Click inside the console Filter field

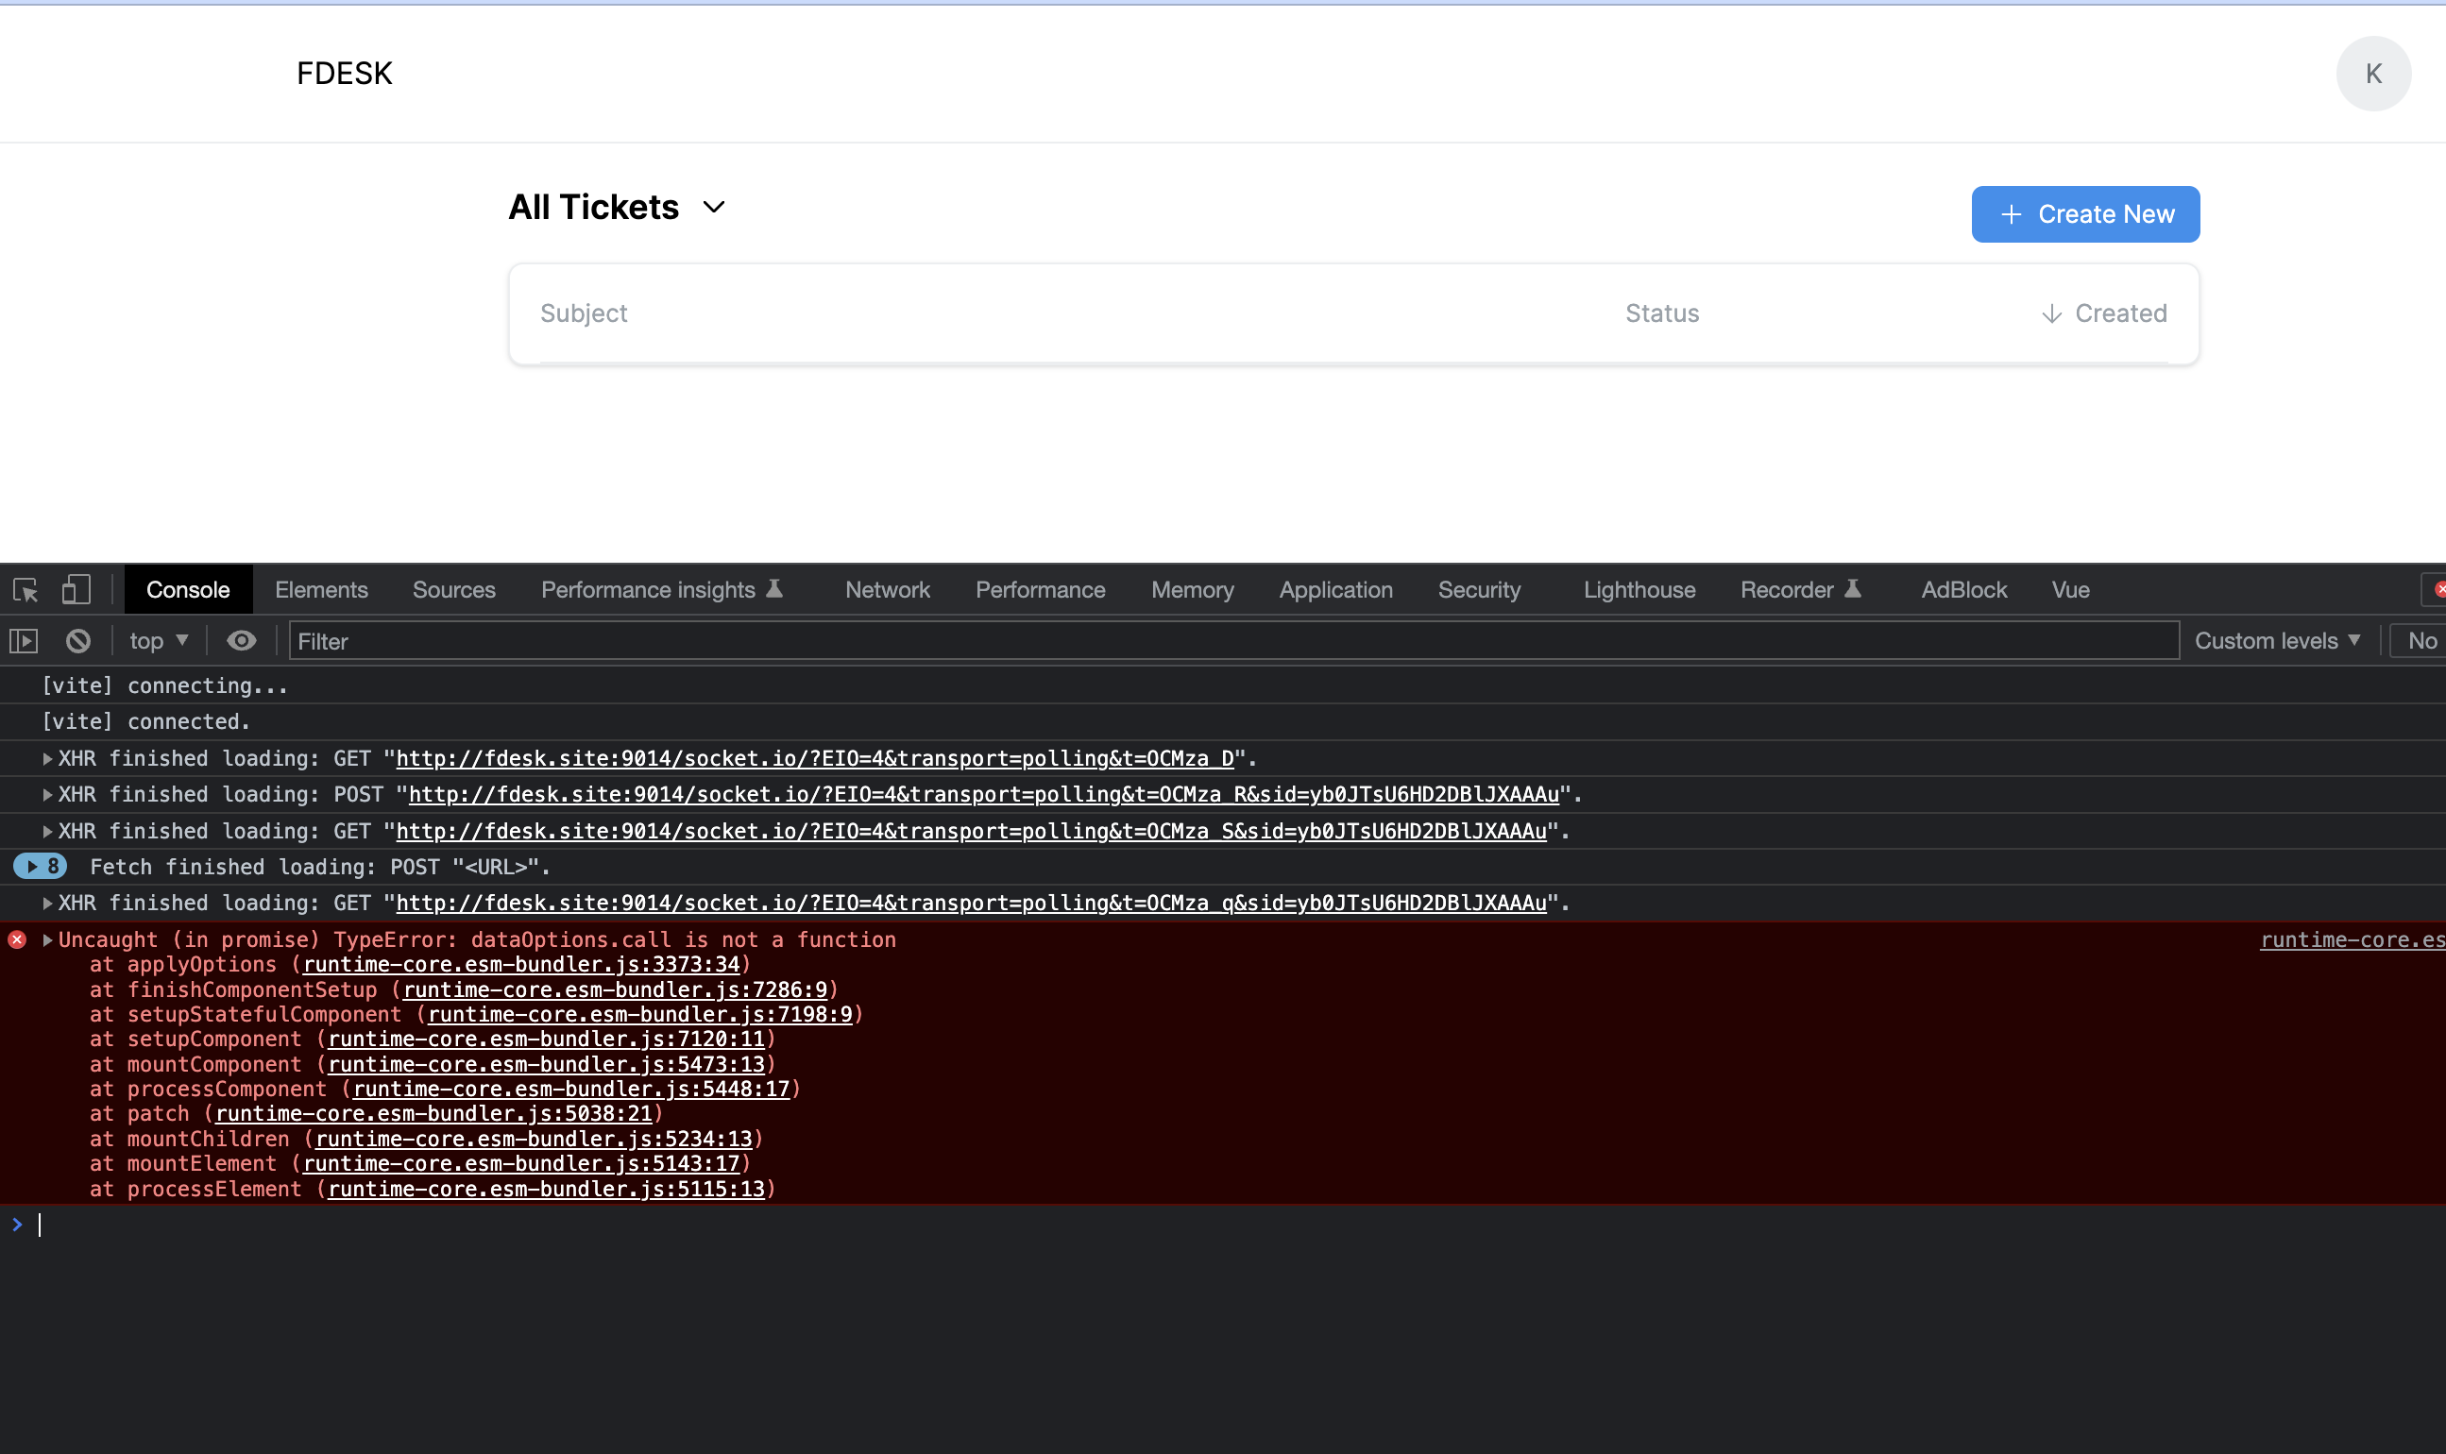coord(686,640)
